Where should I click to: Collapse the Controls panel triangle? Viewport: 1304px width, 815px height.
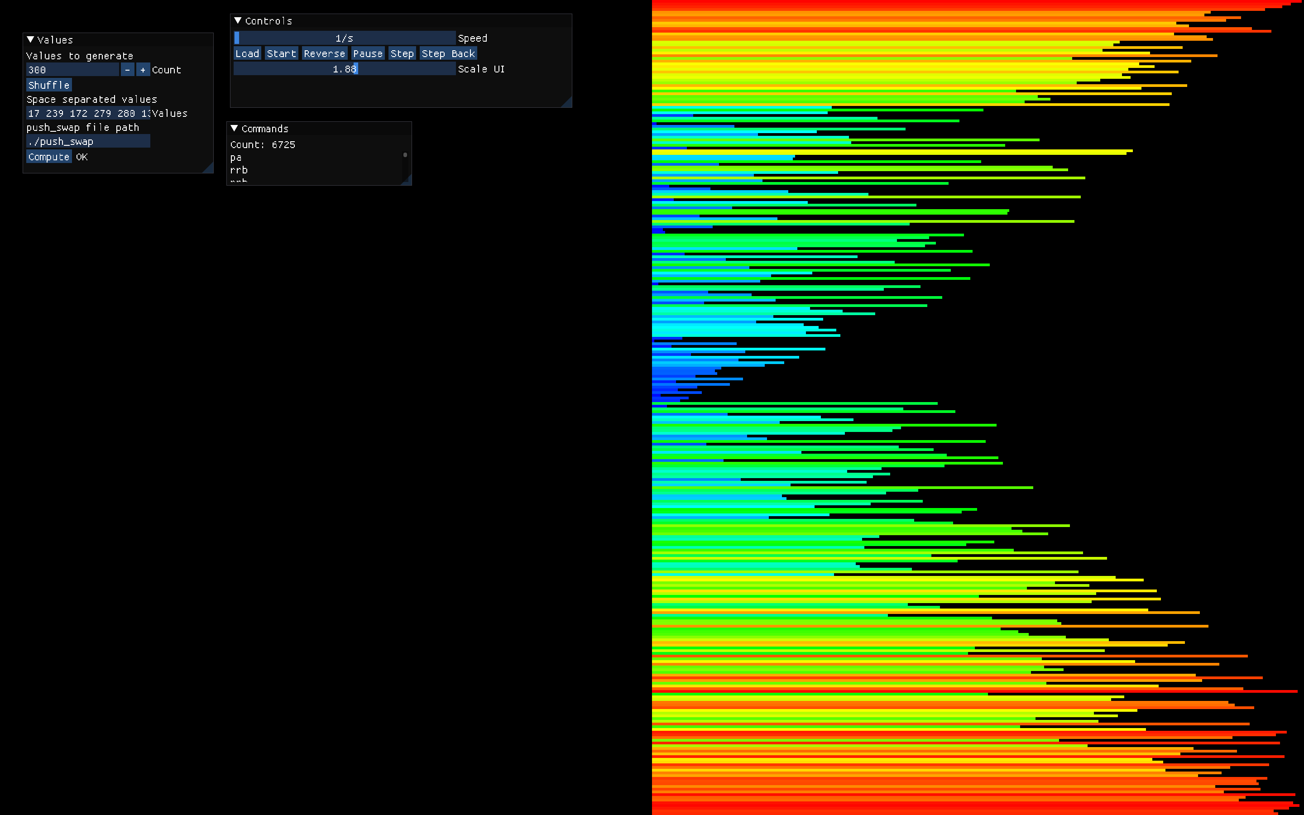[238, 20]
